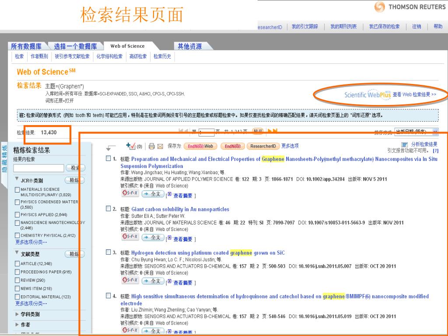
Task: Click the add to marked list icon
Action: (130, 146)
